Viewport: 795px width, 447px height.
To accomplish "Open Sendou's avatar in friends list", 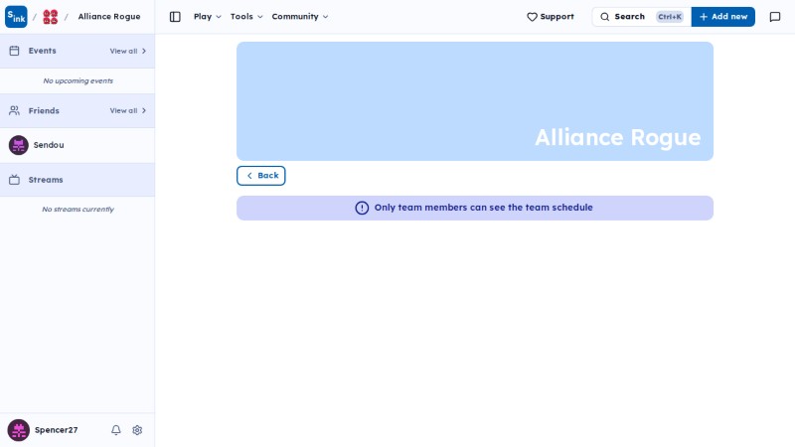I will click(x=19, y=145).
